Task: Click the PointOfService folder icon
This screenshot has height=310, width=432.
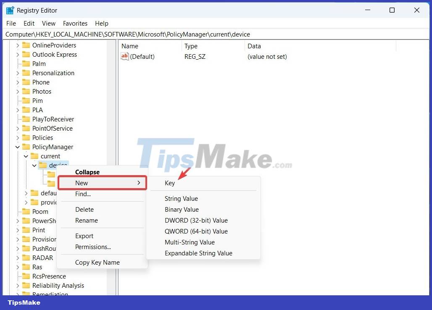Action: (26, 128)
